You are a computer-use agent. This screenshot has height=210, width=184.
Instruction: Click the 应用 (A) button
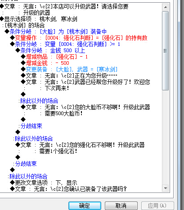(x=157, y=206)
